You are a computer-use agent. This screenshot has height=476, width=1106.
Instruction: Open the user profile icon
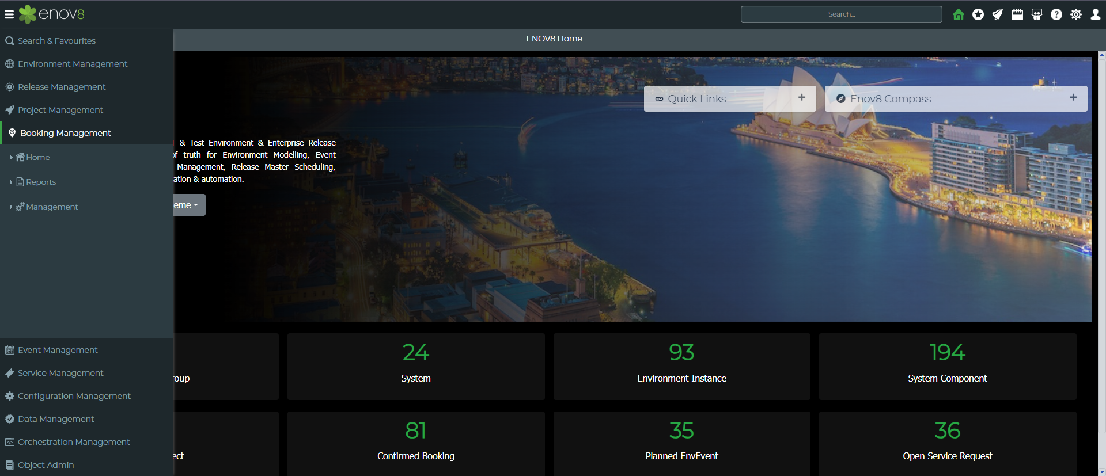point(1096,14)
